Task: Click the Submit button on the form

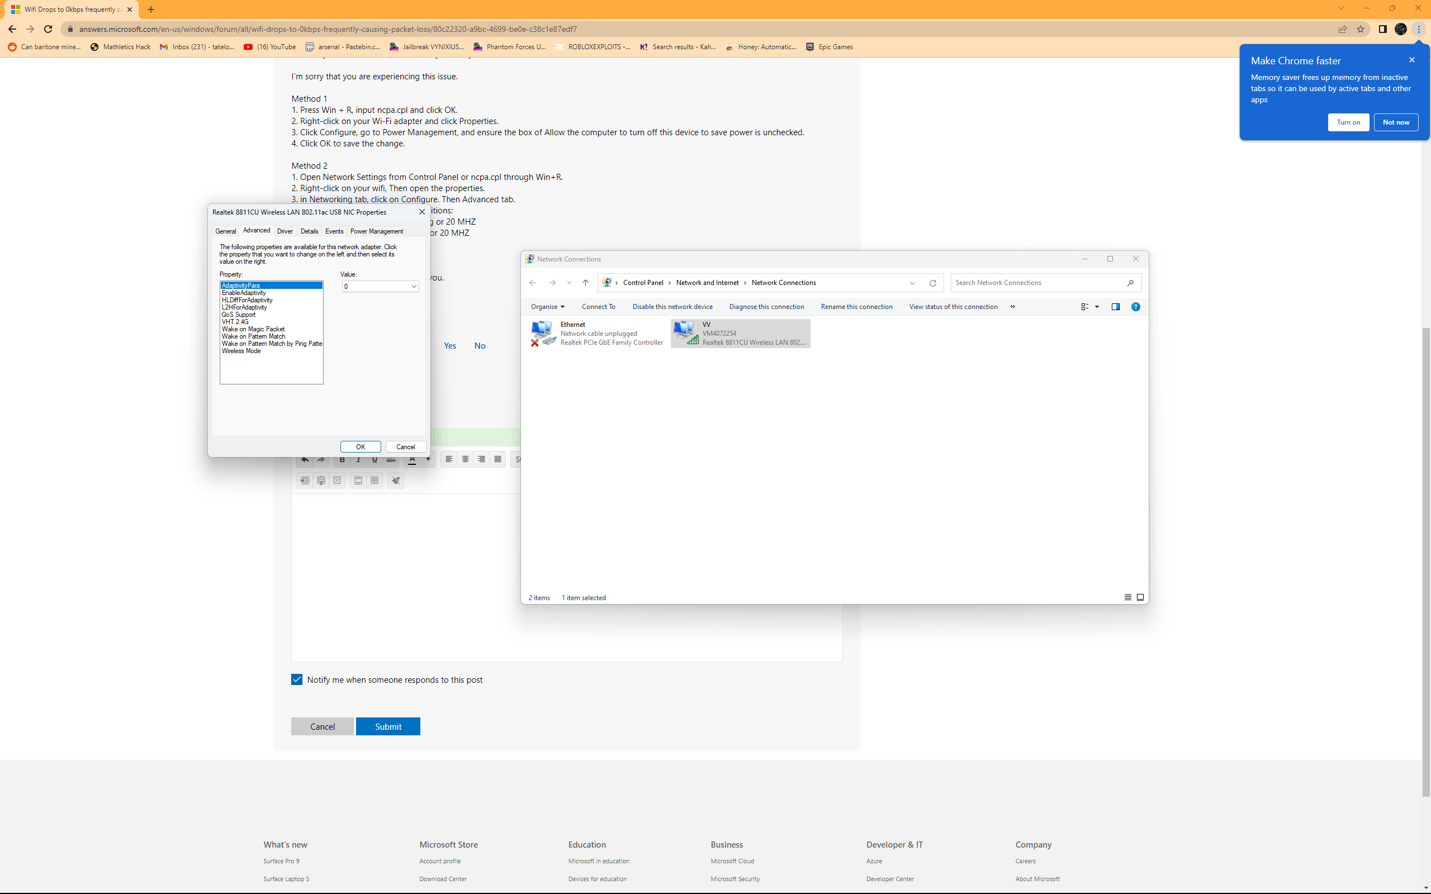Action: (387, 726)
